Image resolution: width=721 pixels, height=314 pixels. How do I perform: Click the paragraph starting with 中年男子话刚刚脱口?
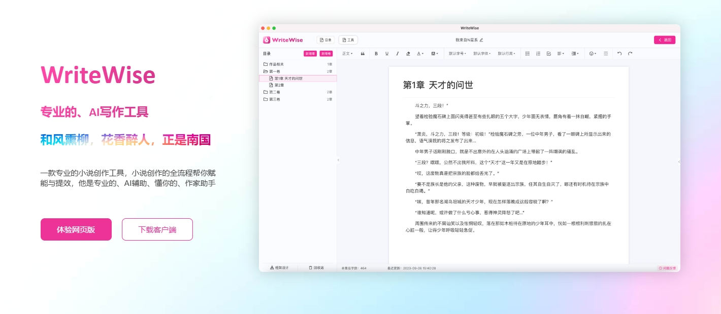[x=497, y=151]
